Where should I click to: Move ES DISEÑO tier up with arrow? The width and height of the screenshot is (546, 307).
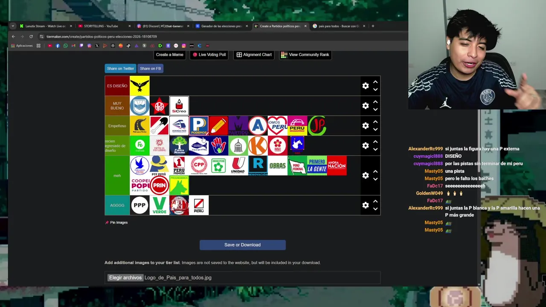click(x=375, y=82)
